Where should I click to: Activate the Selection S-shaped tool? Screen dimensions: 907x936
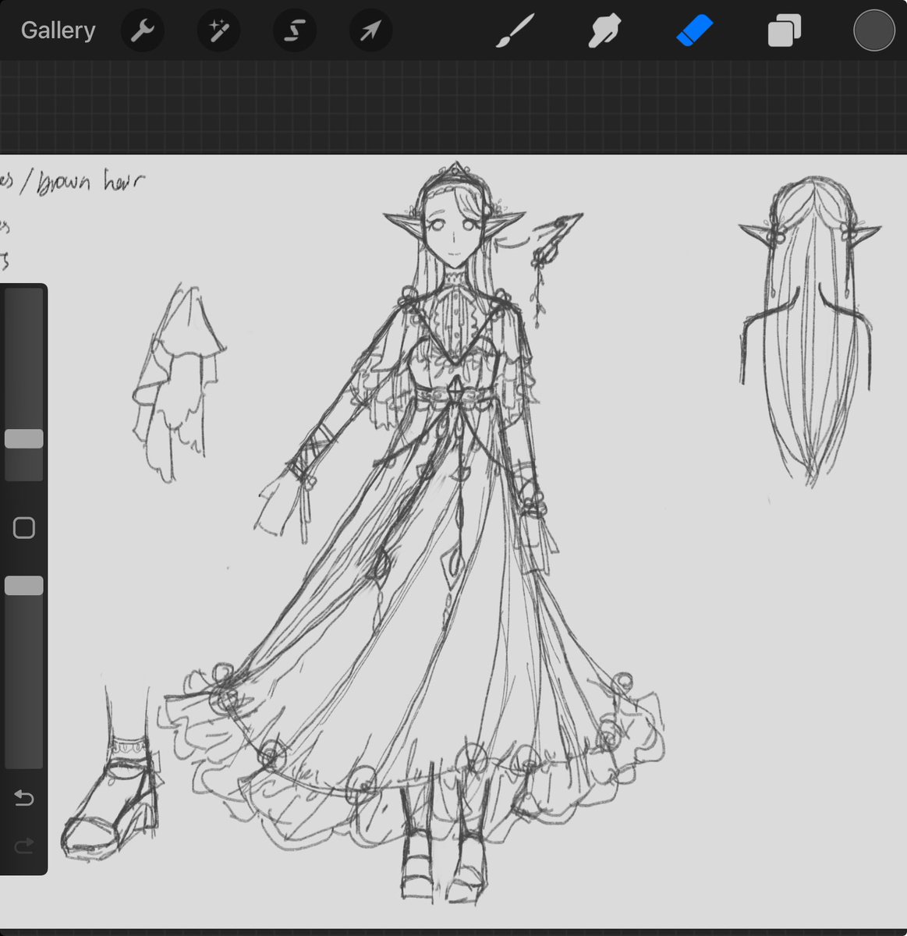click(294, 30)
